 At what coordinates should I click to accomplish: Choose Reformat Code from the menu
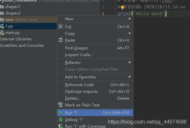[x=95, y=85]
